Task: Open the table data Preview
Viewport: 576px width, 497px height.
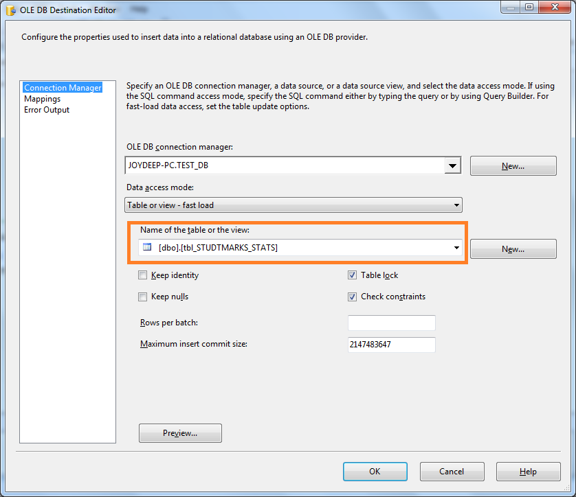Action: pos(180,432)
